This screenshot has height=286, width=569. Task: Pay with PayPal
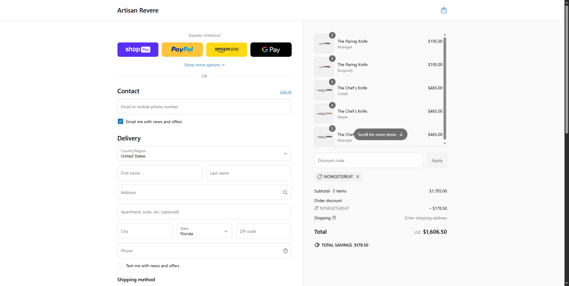coord(182,50)
